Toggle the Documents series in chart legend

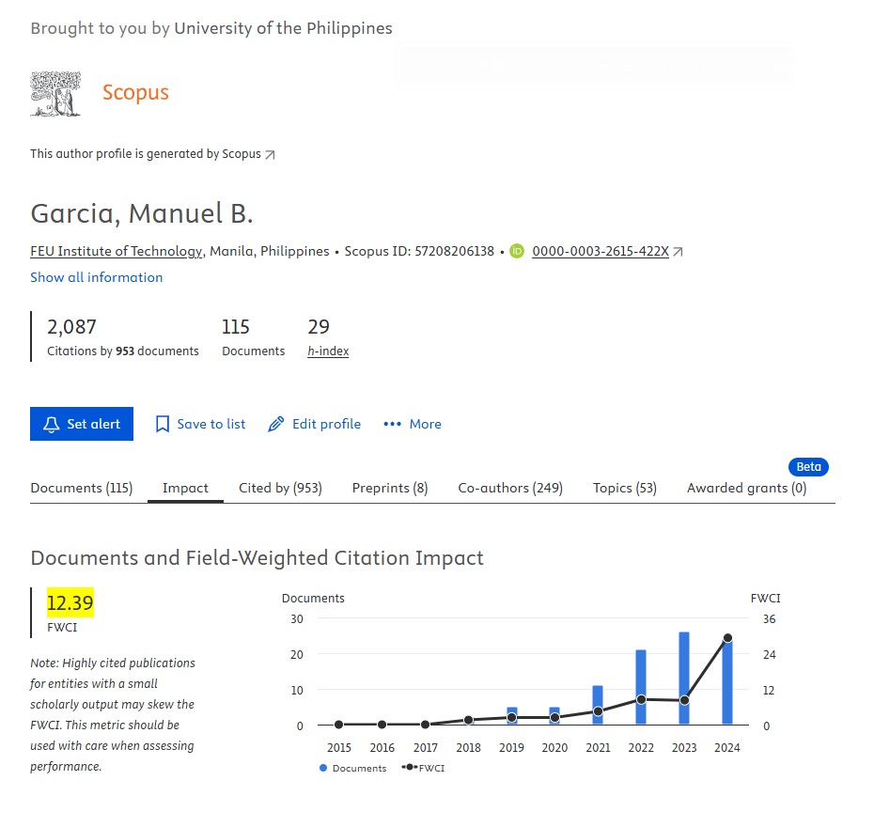[x=351, y=768]
